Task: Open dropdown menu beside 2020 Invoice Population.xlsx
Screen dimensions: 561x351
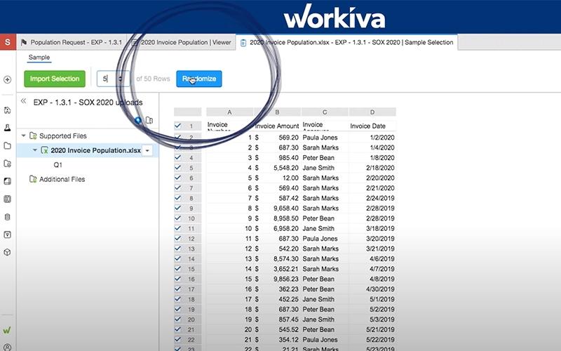Action: [147, 151]
